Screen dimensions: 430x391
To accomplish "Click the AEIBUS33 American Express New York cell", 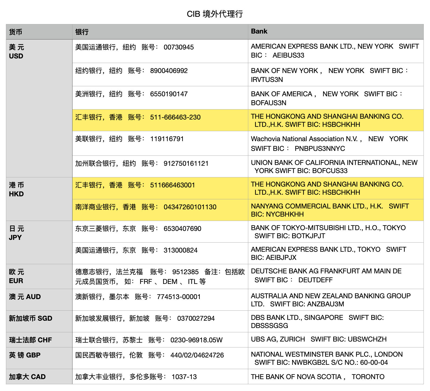I will point(336,51).
